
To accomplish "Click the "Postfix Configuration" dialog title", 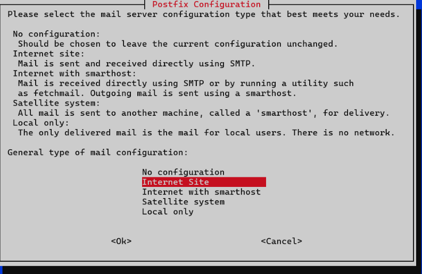I will click(206, 4).
